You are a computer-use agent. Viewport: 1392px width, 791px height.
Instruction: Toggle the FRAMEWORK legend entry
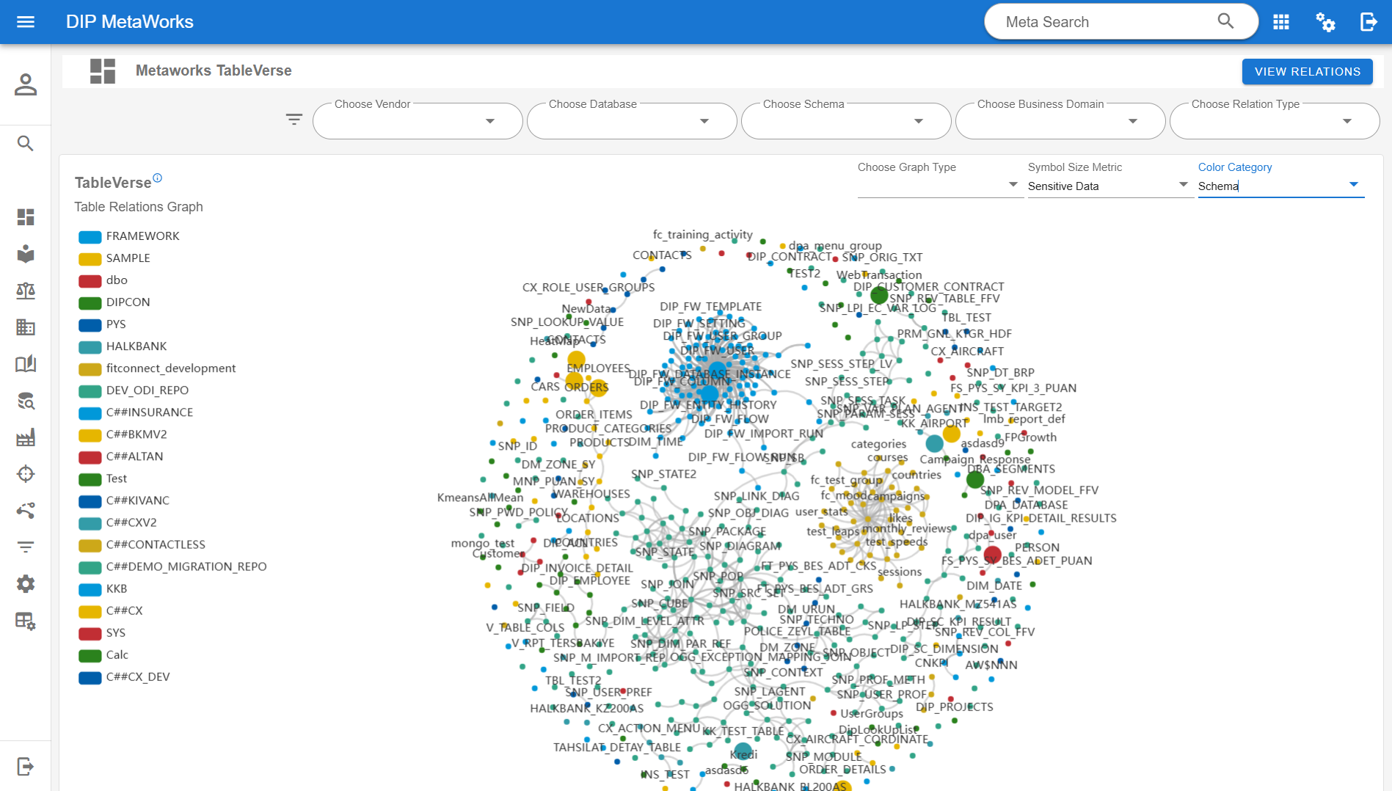(x=129, y=236)
